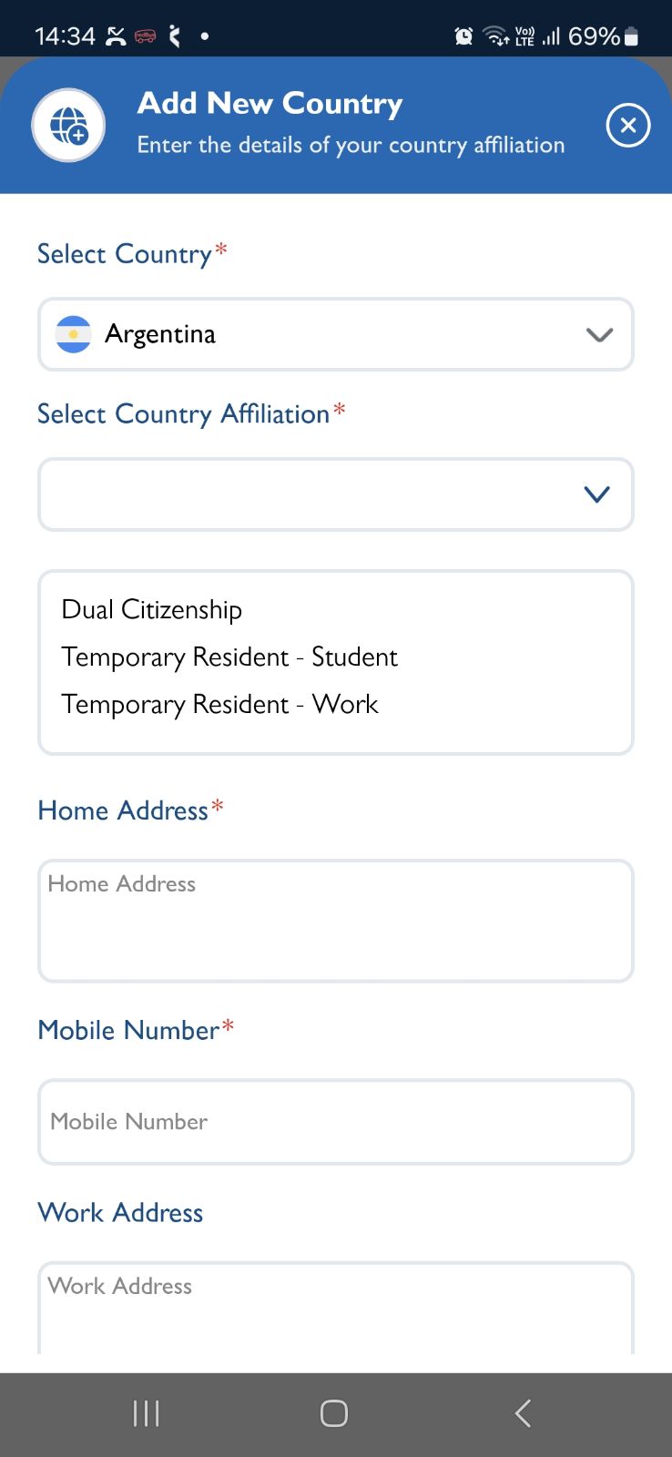
Task: Tap the Argentina flag icon
Action: [73, 334]
